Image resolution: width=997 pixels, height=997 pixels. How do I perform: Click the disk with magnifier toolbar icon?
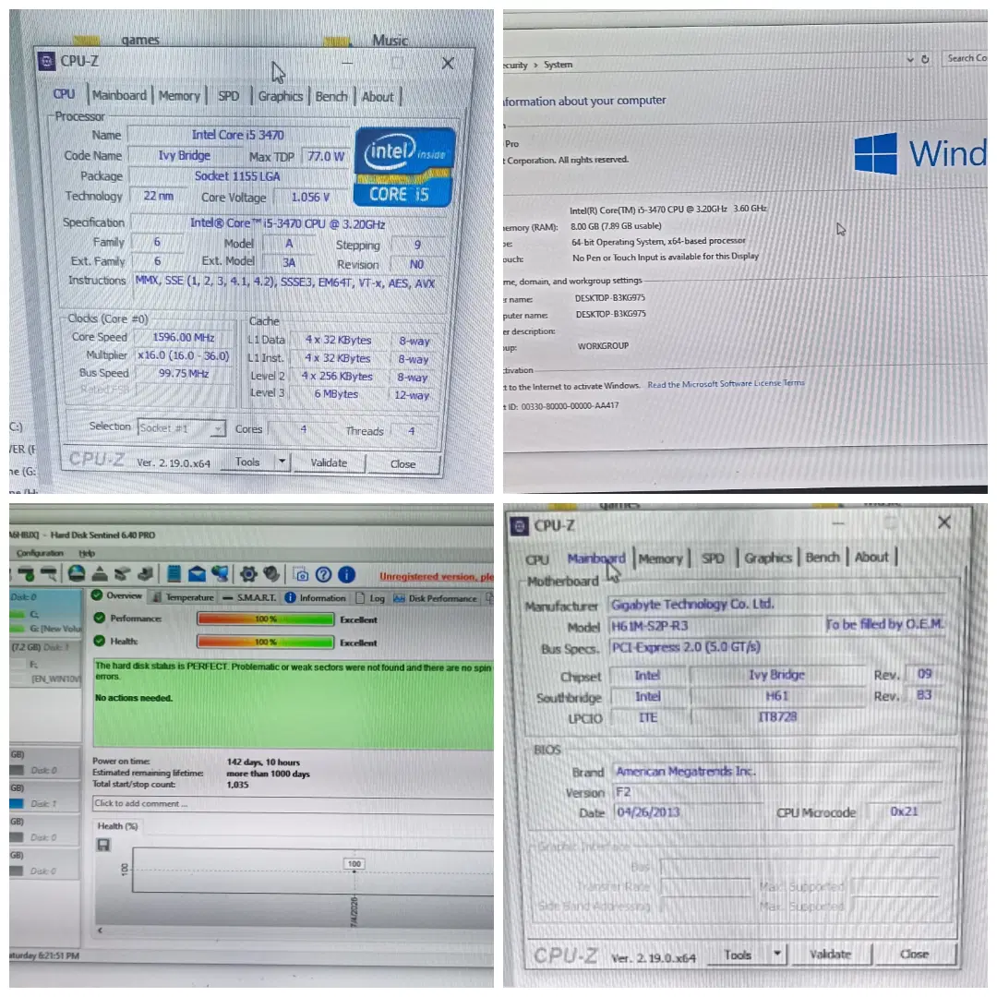pyautogui.click(x=48, y=574)
